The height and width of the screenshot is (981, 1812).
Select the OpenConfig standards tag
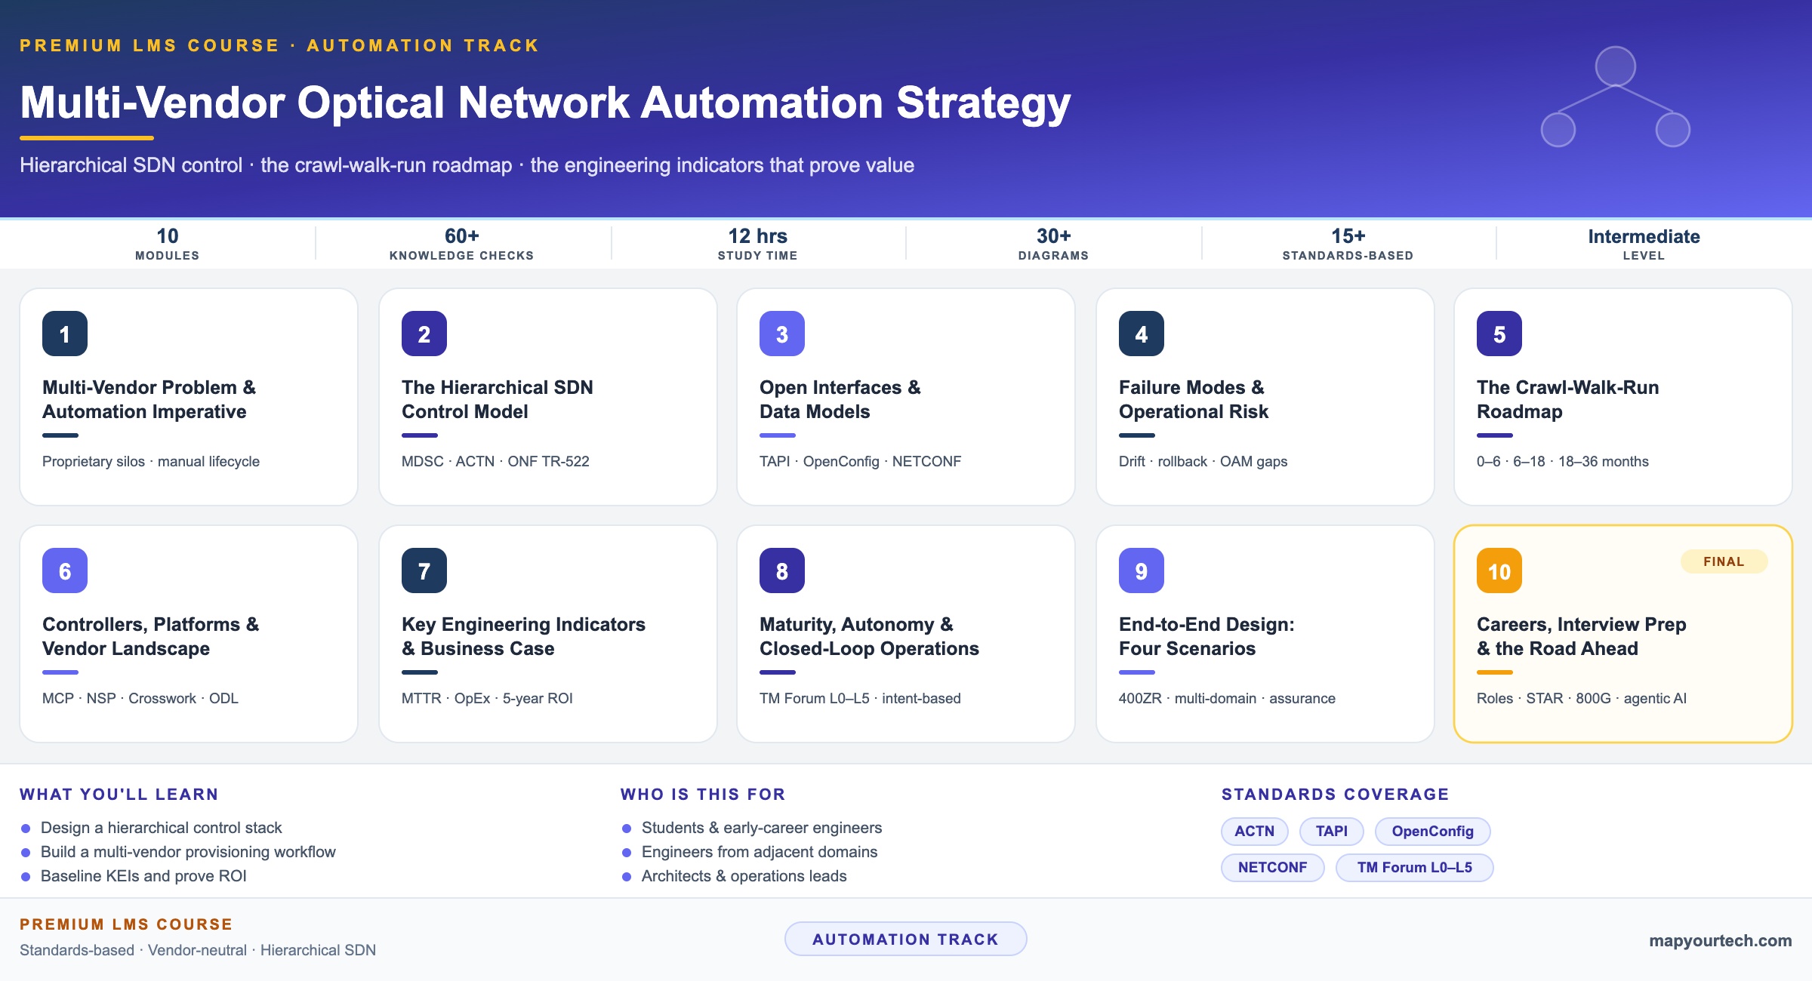1433,831
